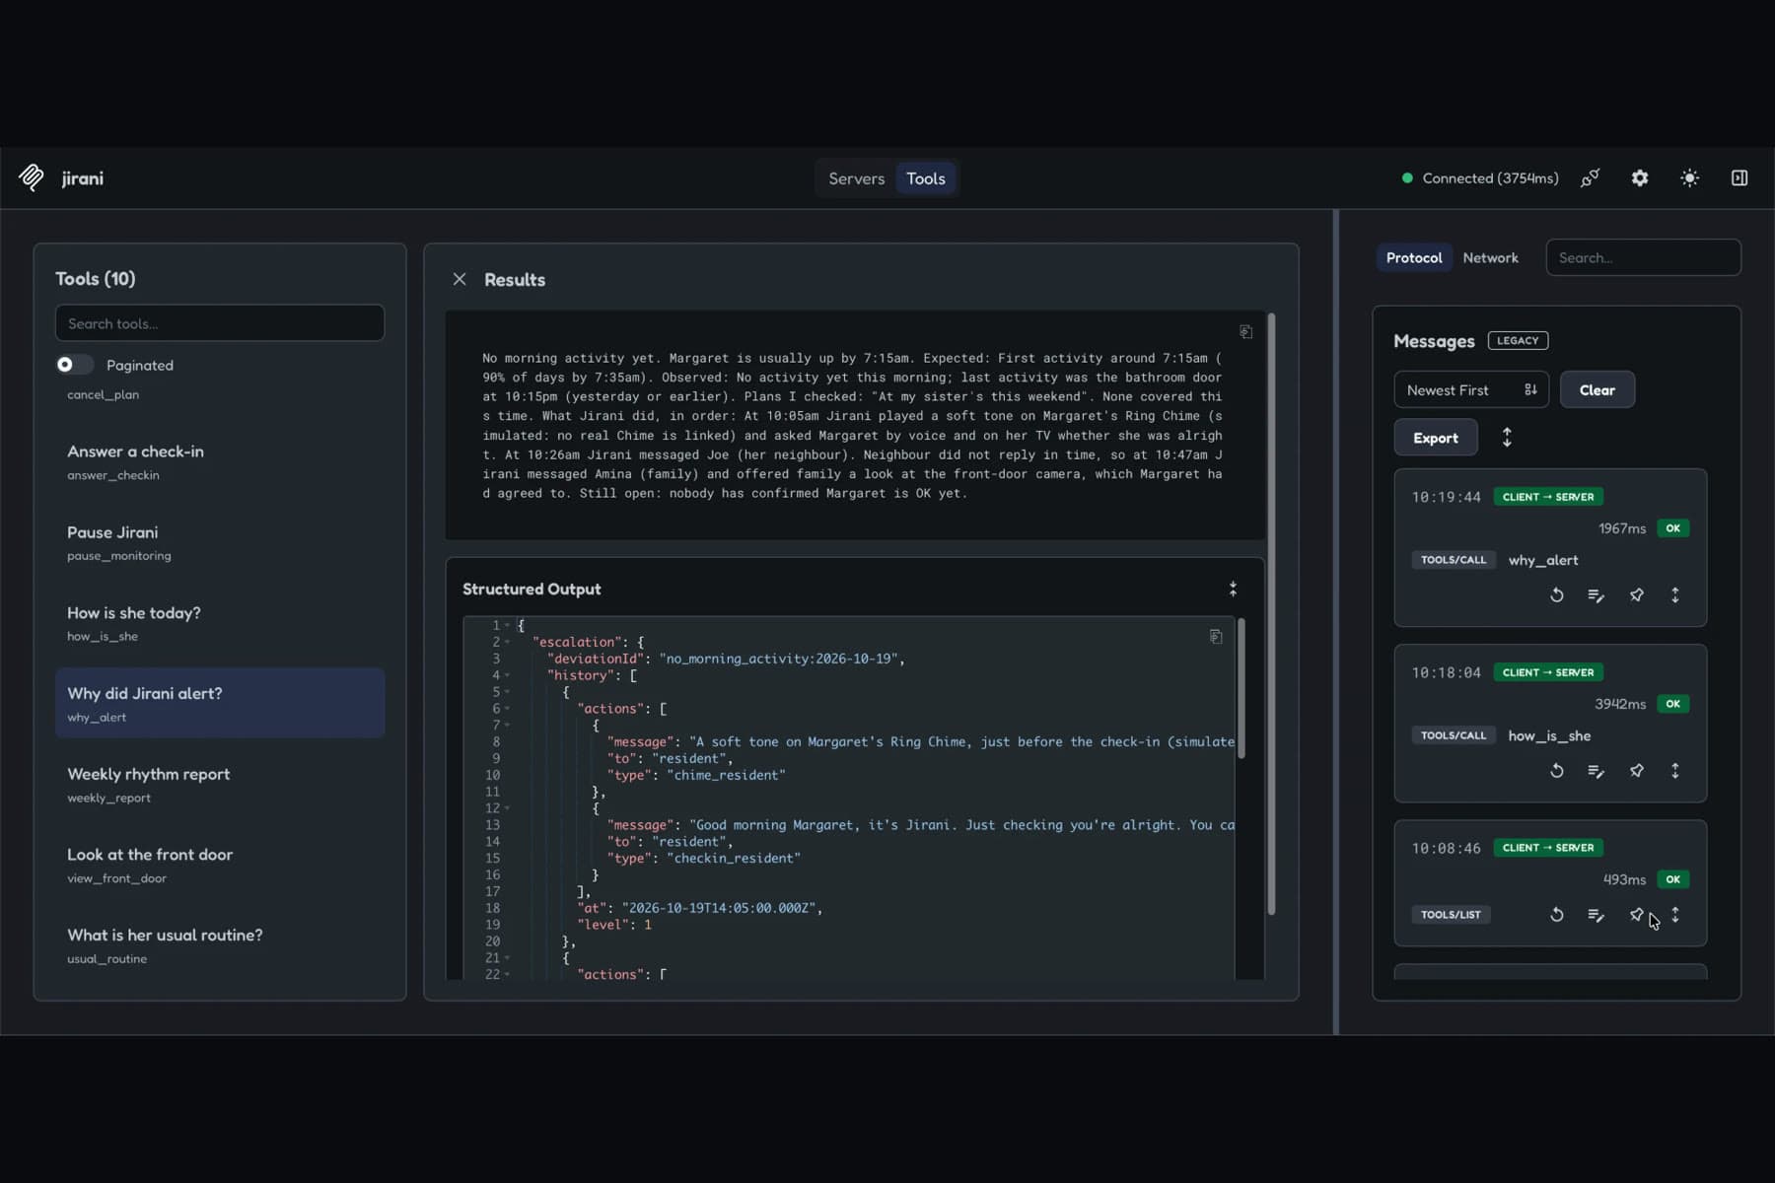The height and width of the screenshot is (1183, 1775).
Task: Edit and resend the how_is_she message
Action: click(1597, 771)
